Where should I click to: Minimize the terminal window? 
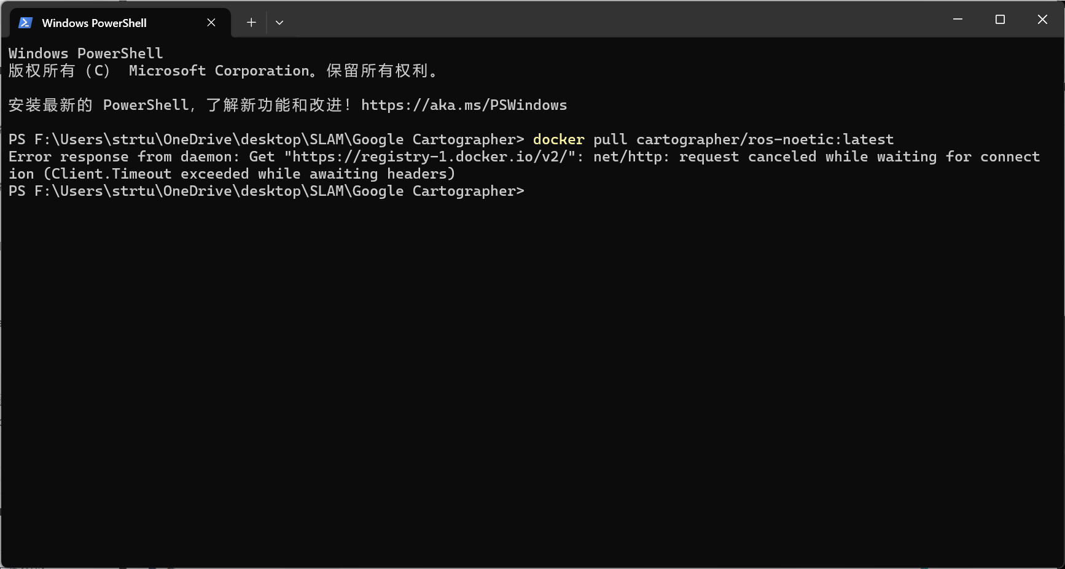(x=958, y=20)
